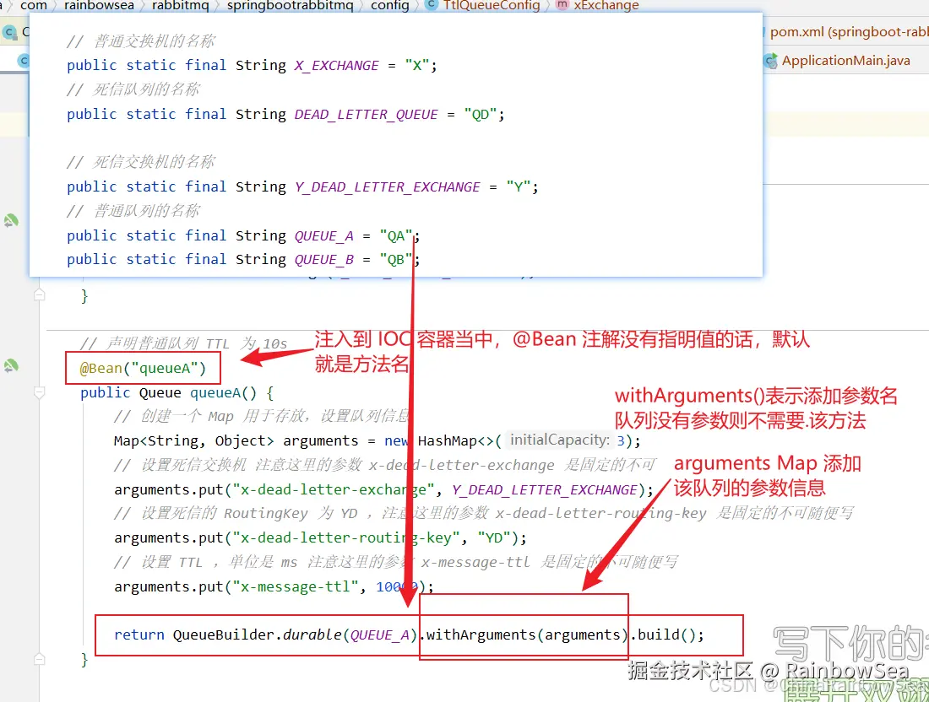Switch to the ApplicationMain.java tab

point(845,61)
